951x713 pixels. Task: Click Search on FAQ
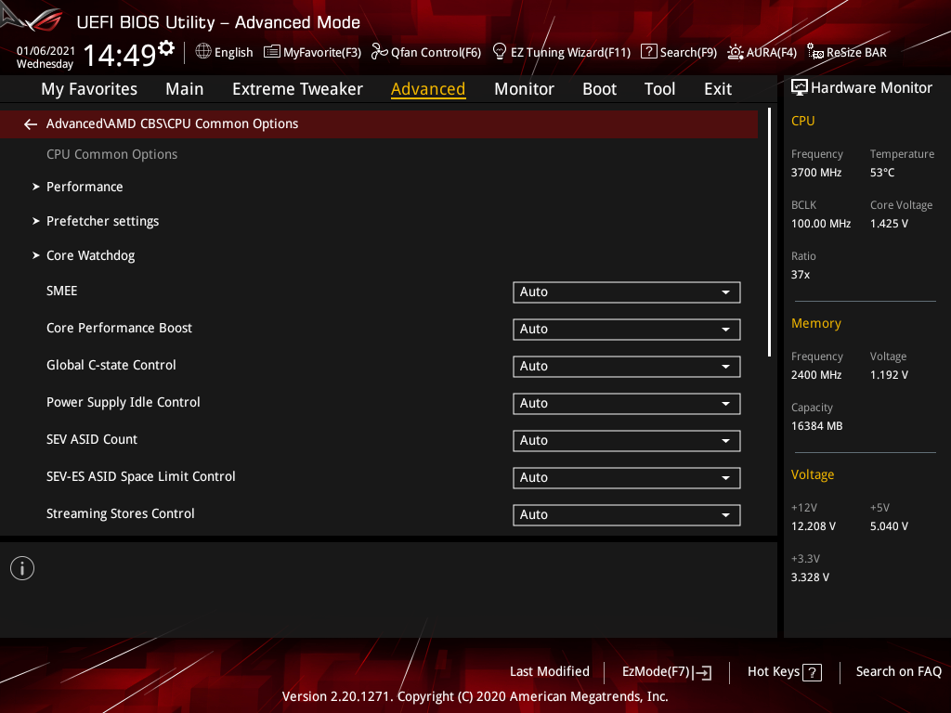pyautogui.click(x=899, y=672)
